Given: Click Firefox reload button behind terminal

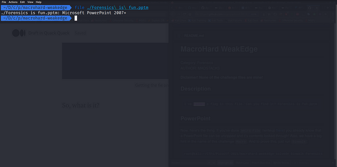Looking at the screenshot, I should point(185,14).
